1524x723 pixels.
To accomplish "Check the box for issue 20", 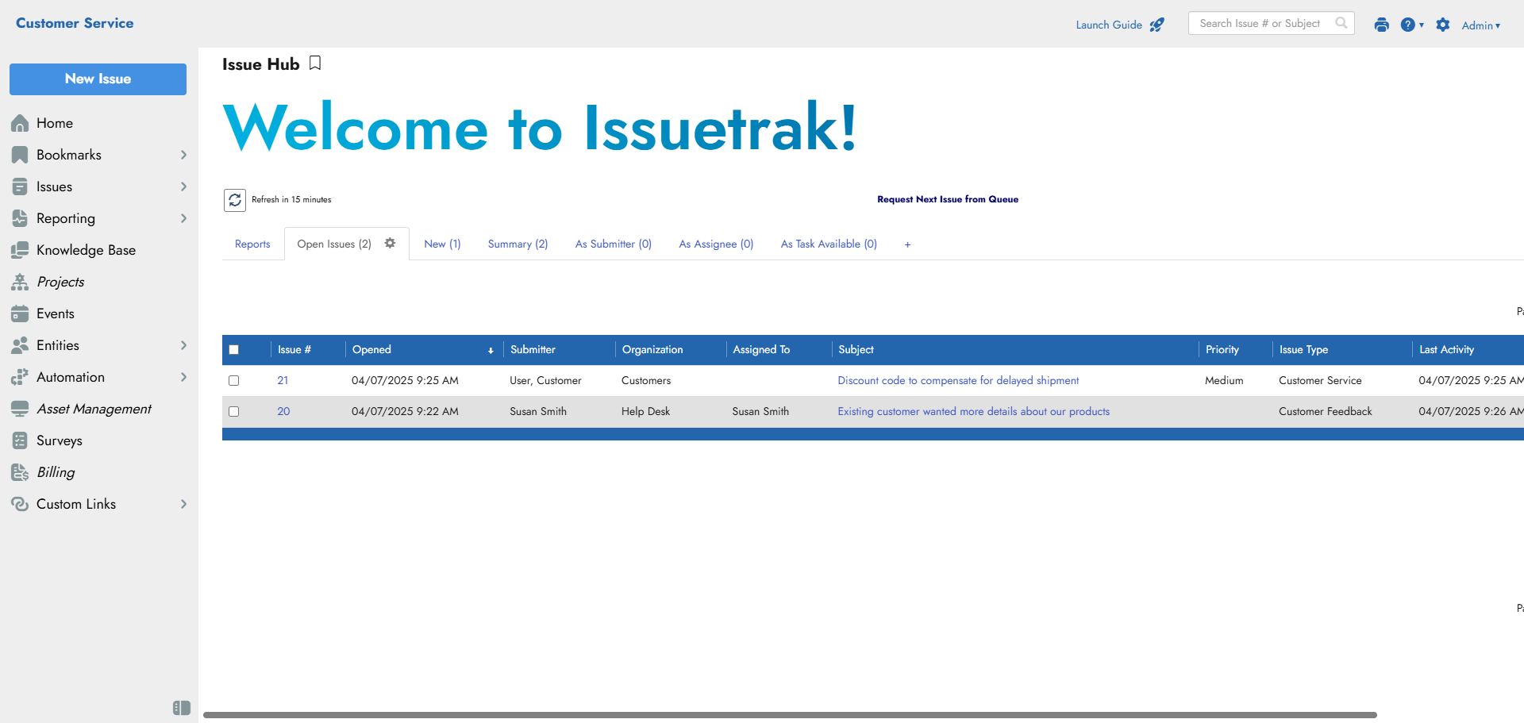I will click(x=233, y=412).
